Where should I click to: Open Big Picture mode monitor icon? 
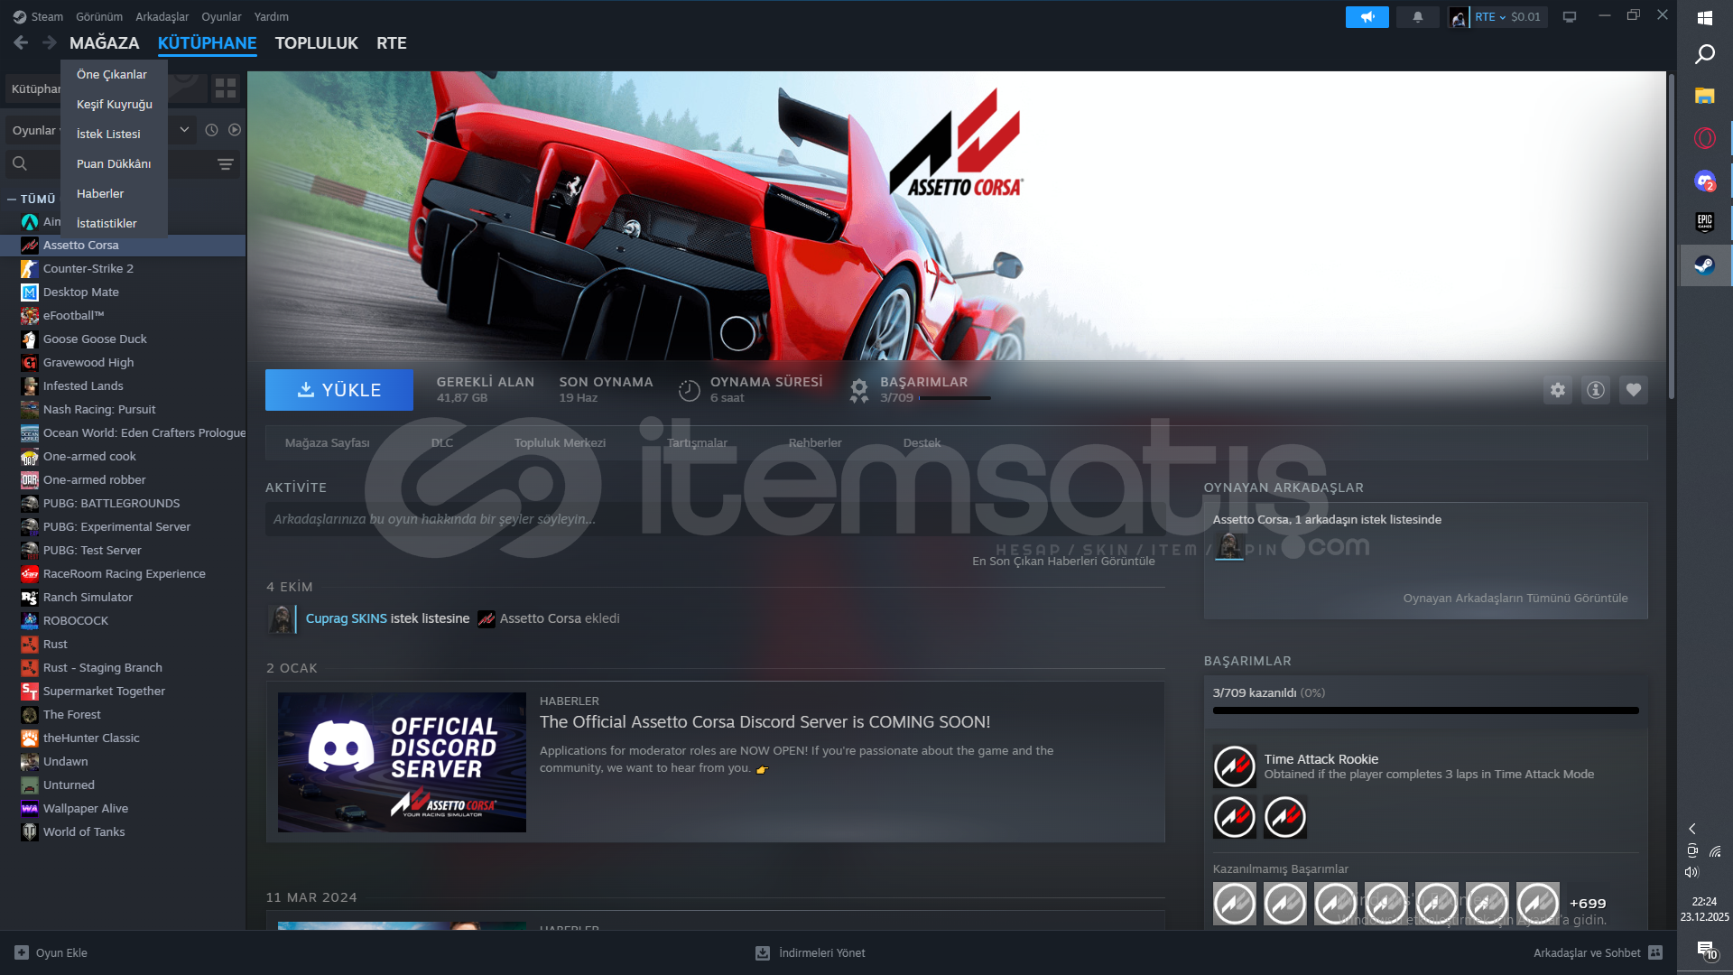click(x=1570, y=17)
